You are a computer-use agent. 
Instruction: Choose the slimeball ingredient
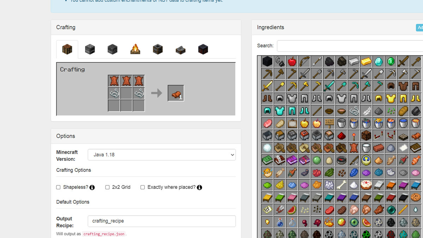[317, 160]
